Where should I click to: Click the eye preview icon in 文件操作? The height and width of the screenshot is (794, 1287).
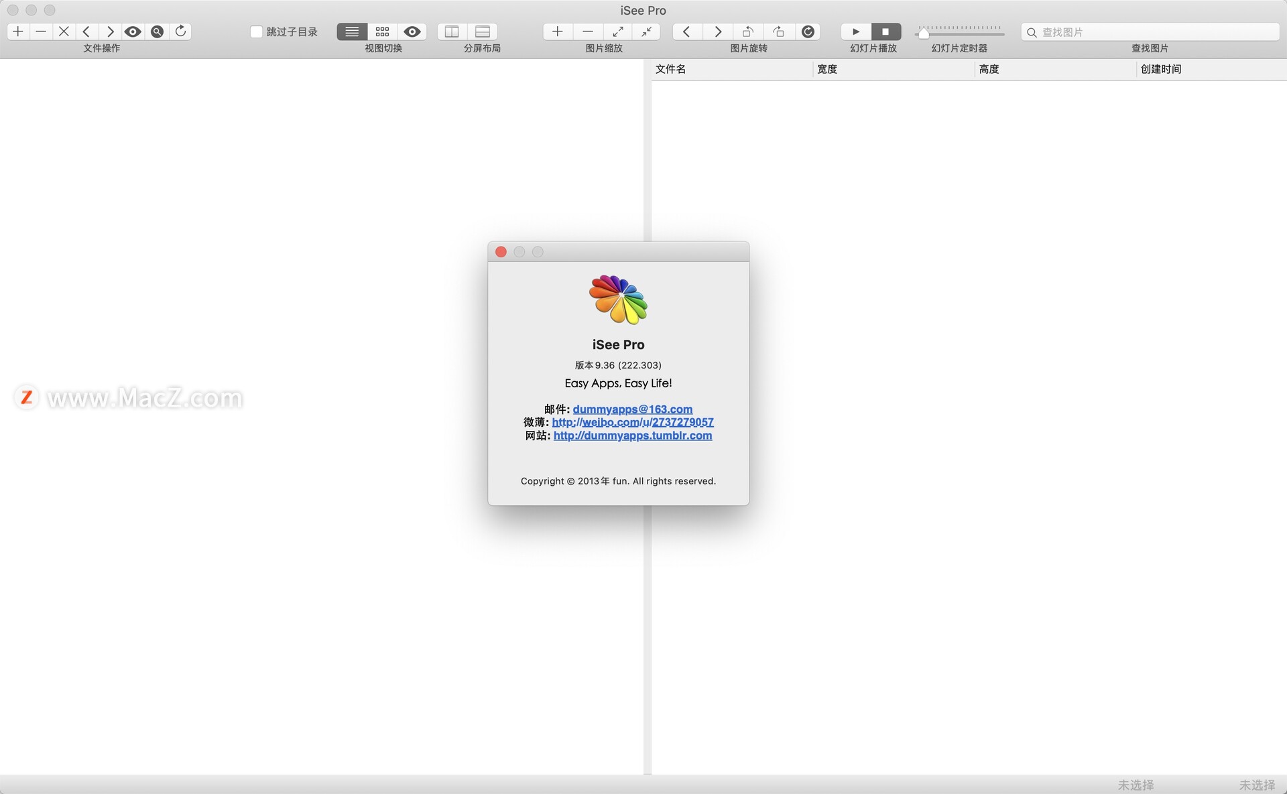133,31
